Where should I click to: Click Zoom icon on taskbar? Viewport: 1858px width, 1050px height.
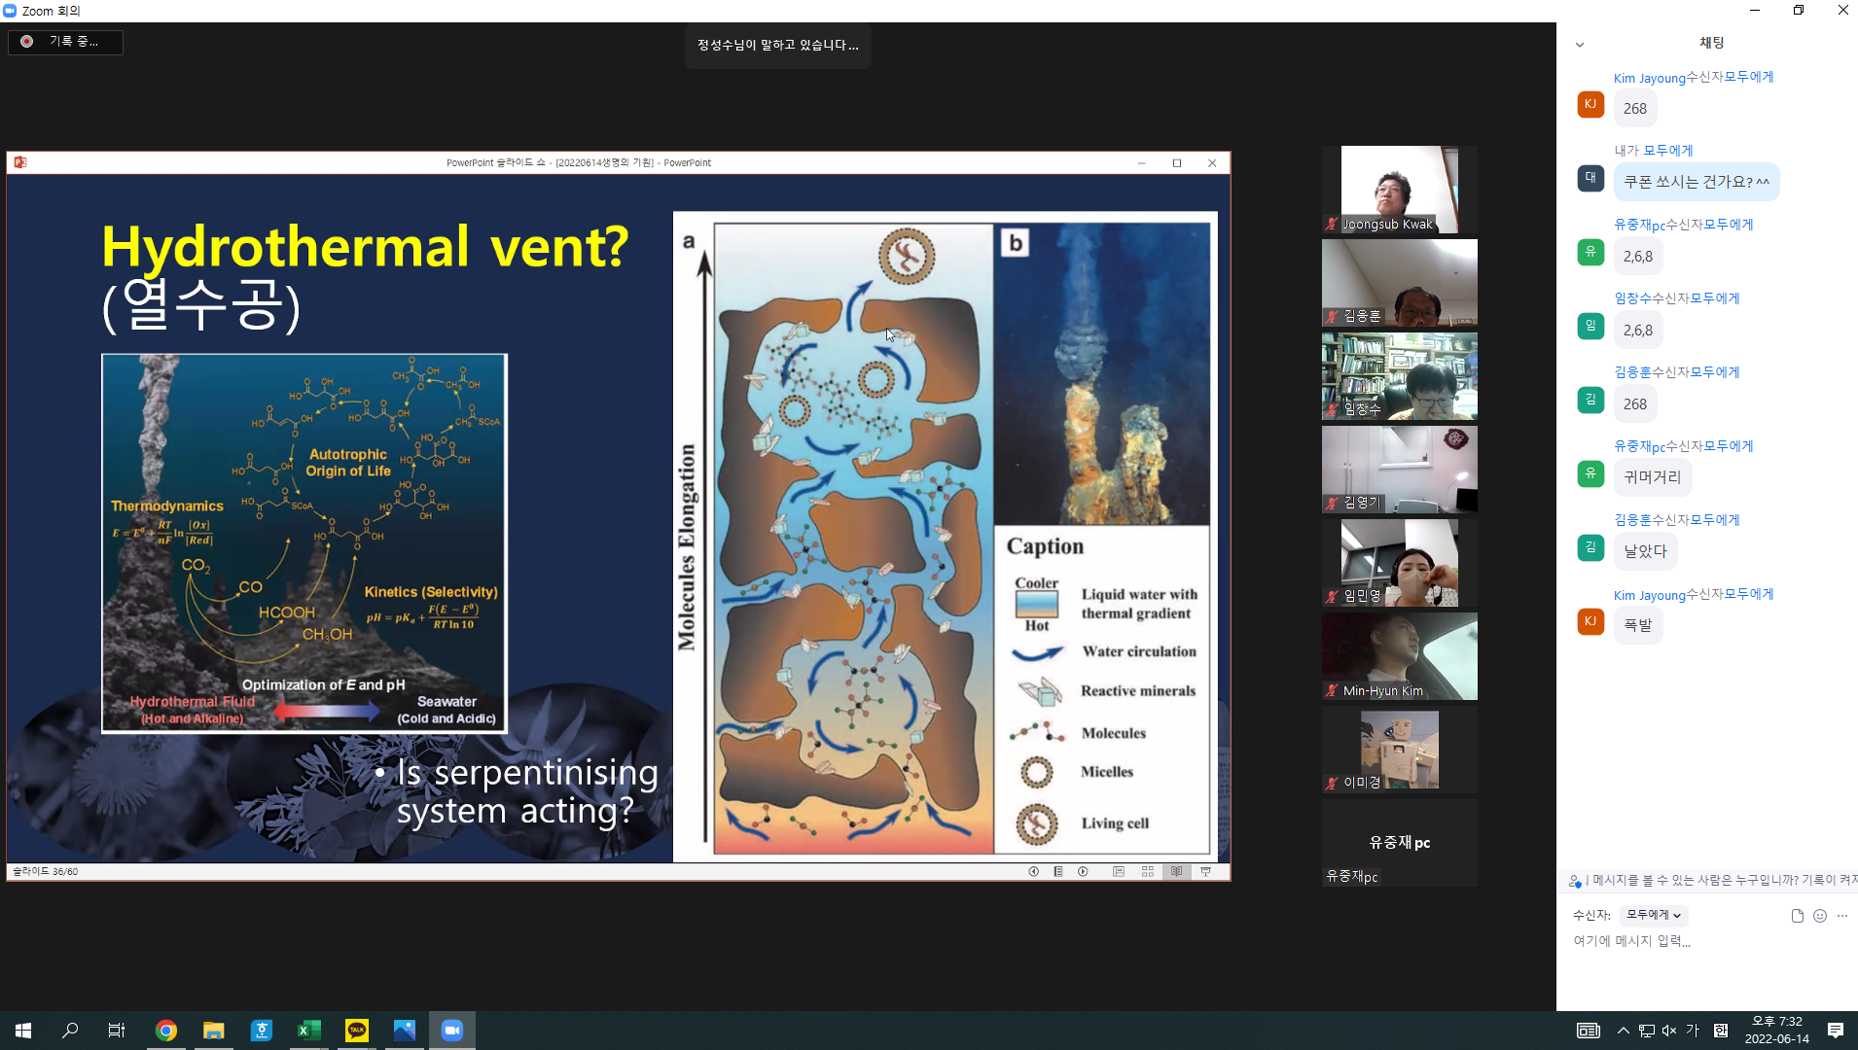coord(452,1031)
